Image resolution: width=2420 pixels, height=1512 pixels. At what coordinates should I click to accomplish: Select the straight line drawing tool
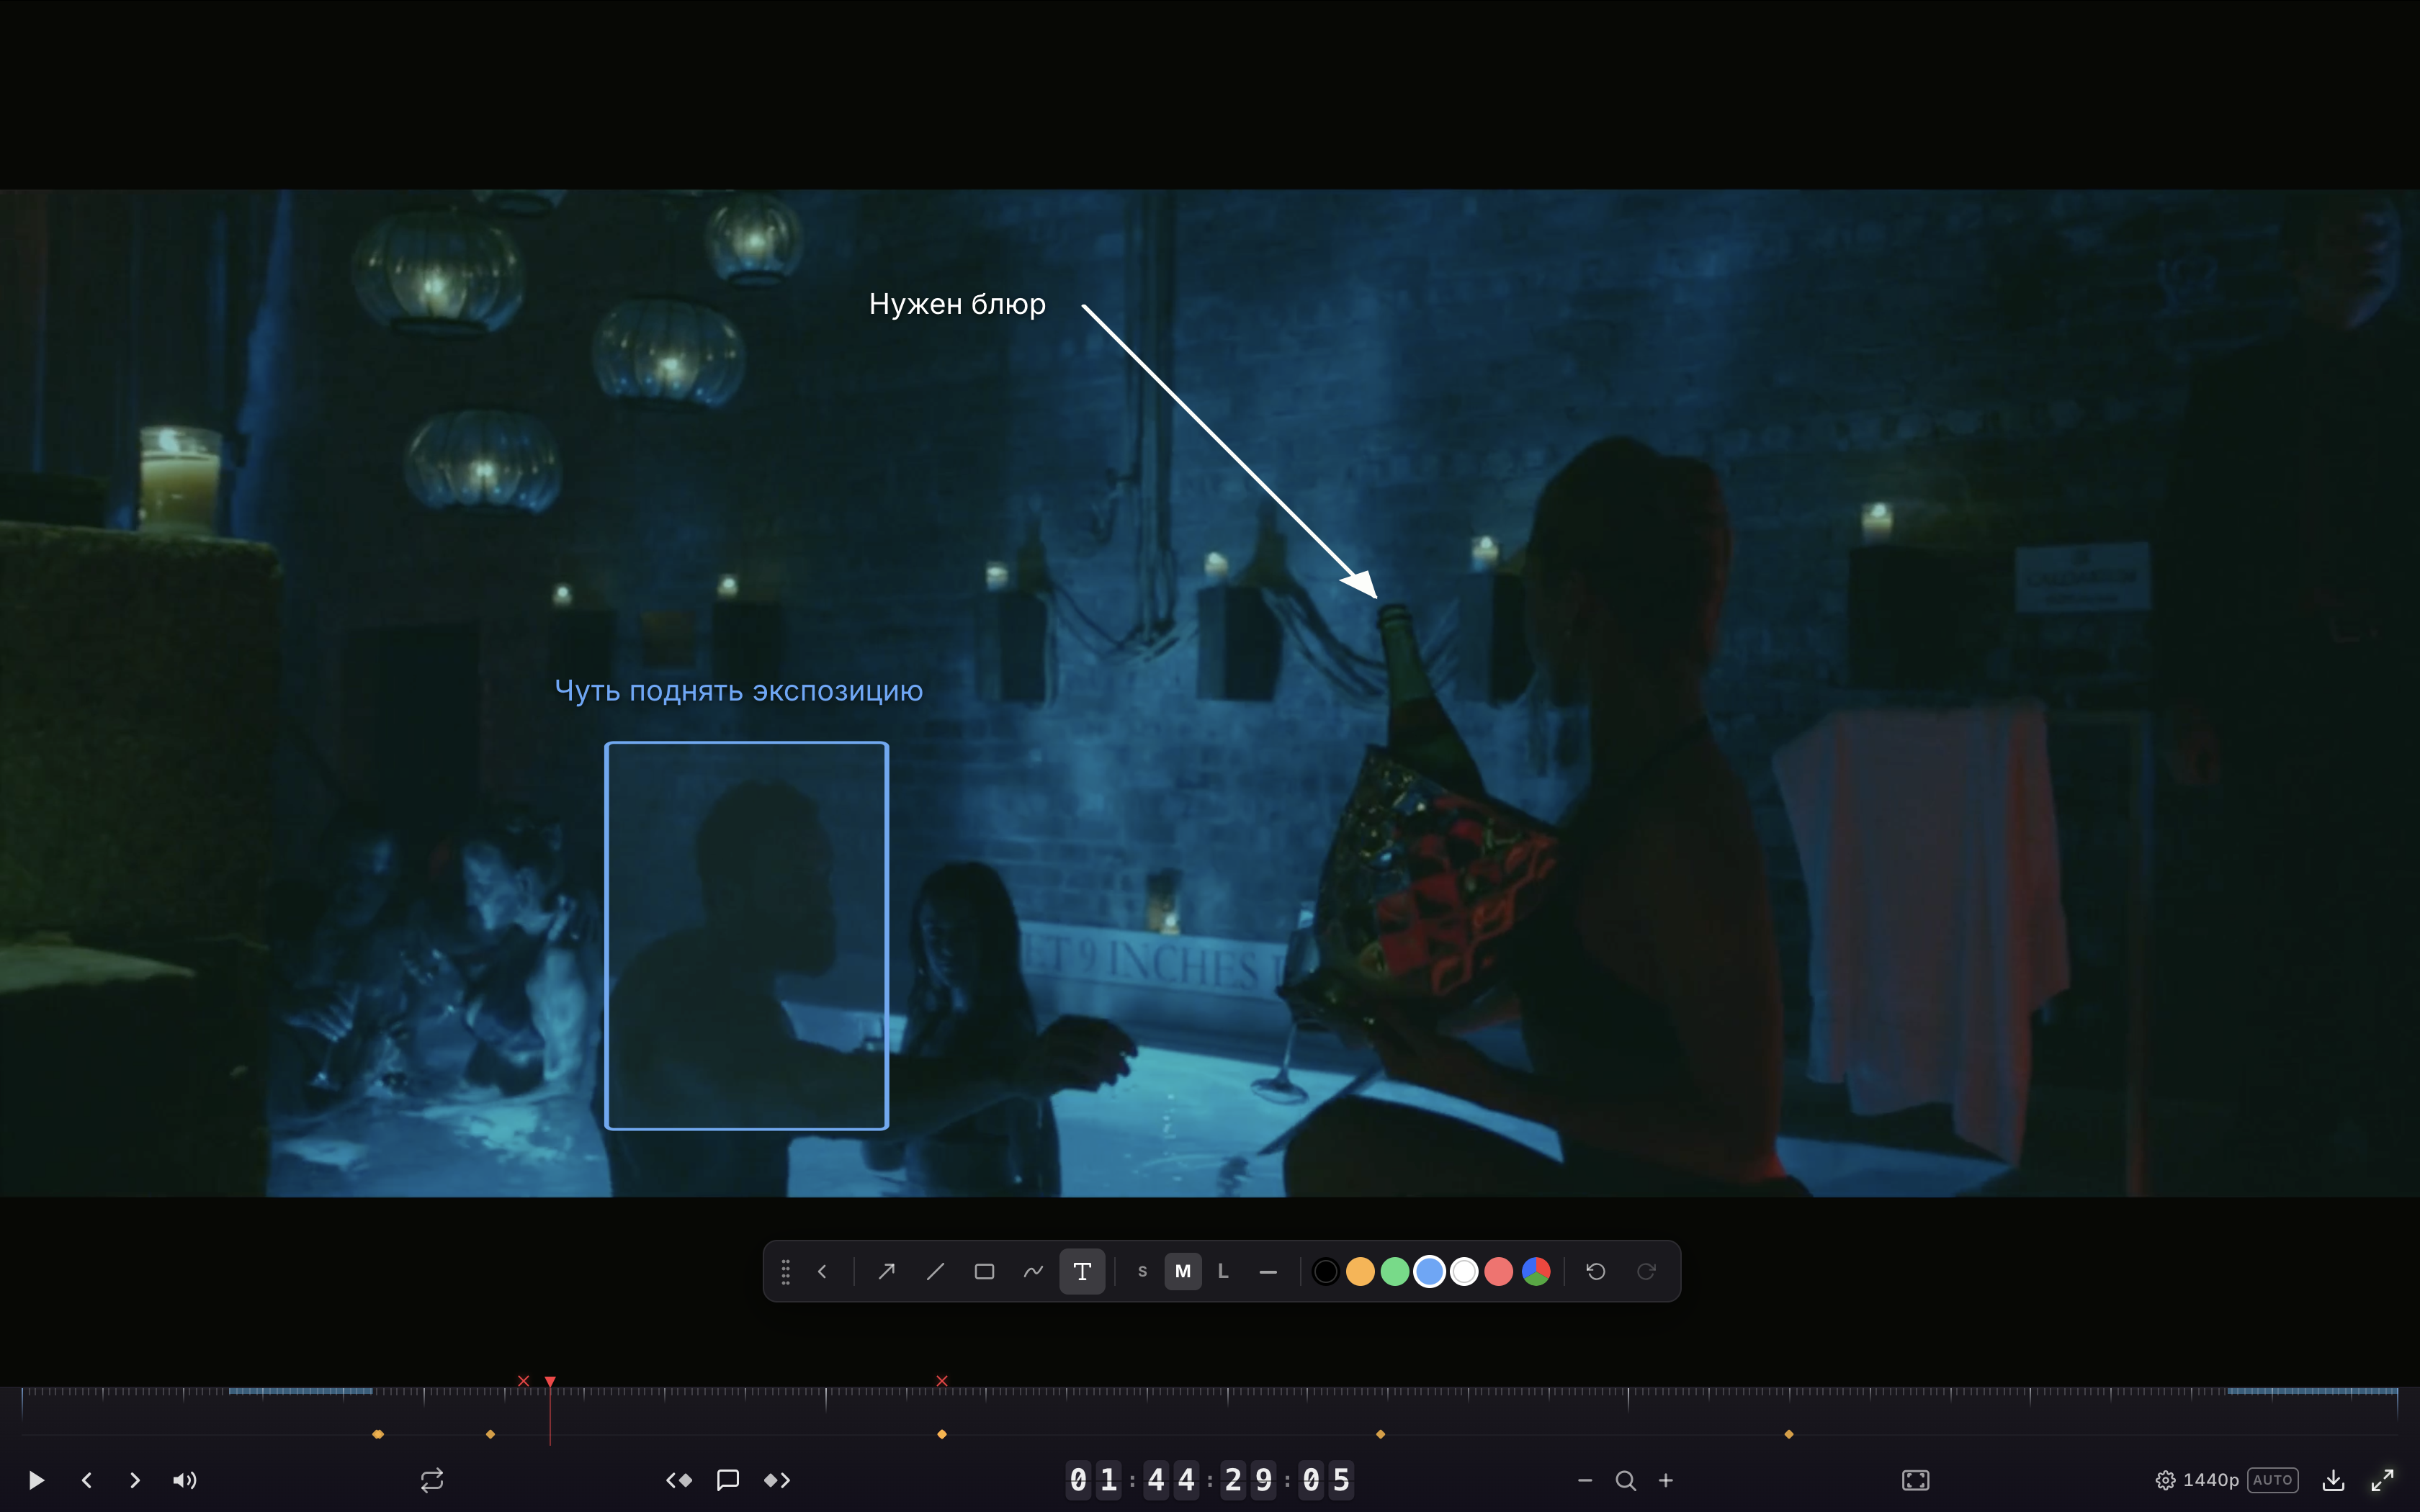[x=935, y=1271]
